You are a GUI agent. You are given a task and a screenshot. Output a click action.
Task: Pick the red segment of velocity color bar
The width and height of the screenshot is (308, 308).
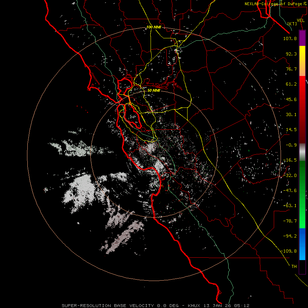click(302, 110)
